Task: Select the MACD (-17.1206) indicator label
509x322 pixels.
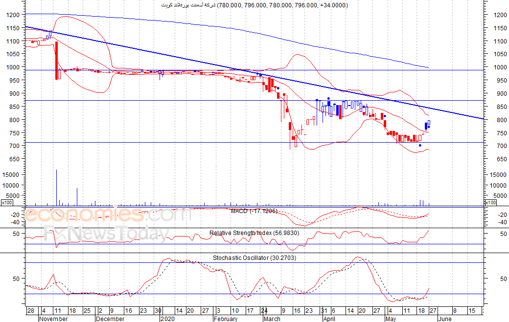Action: pyautogui.click(x=254, y=211)
